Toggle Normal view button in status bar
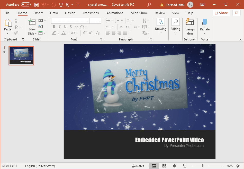Viewport: 244px width, 169px height. coord(154,166)
